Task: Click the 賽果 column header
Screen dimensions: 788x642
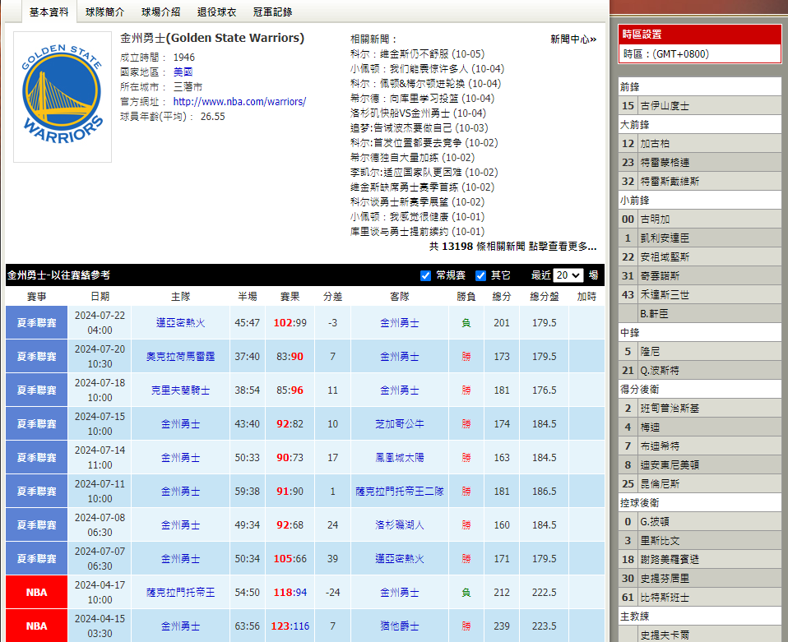Action: (x=290, y=297)
